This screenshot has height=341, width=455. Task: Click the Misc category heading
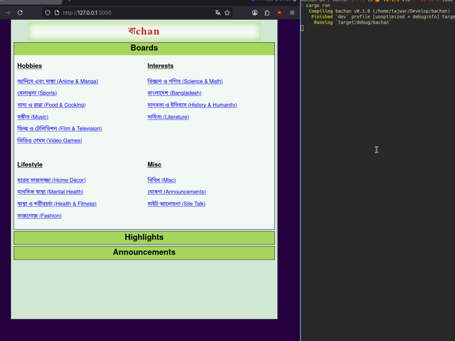[154, 165]
